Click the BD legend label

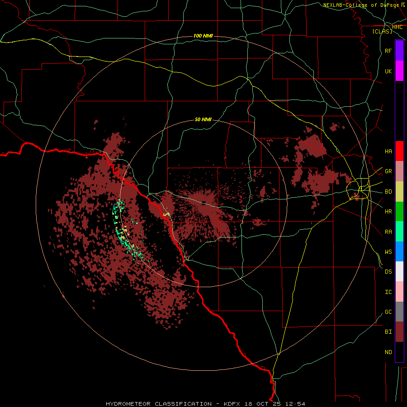click(388, 192)
